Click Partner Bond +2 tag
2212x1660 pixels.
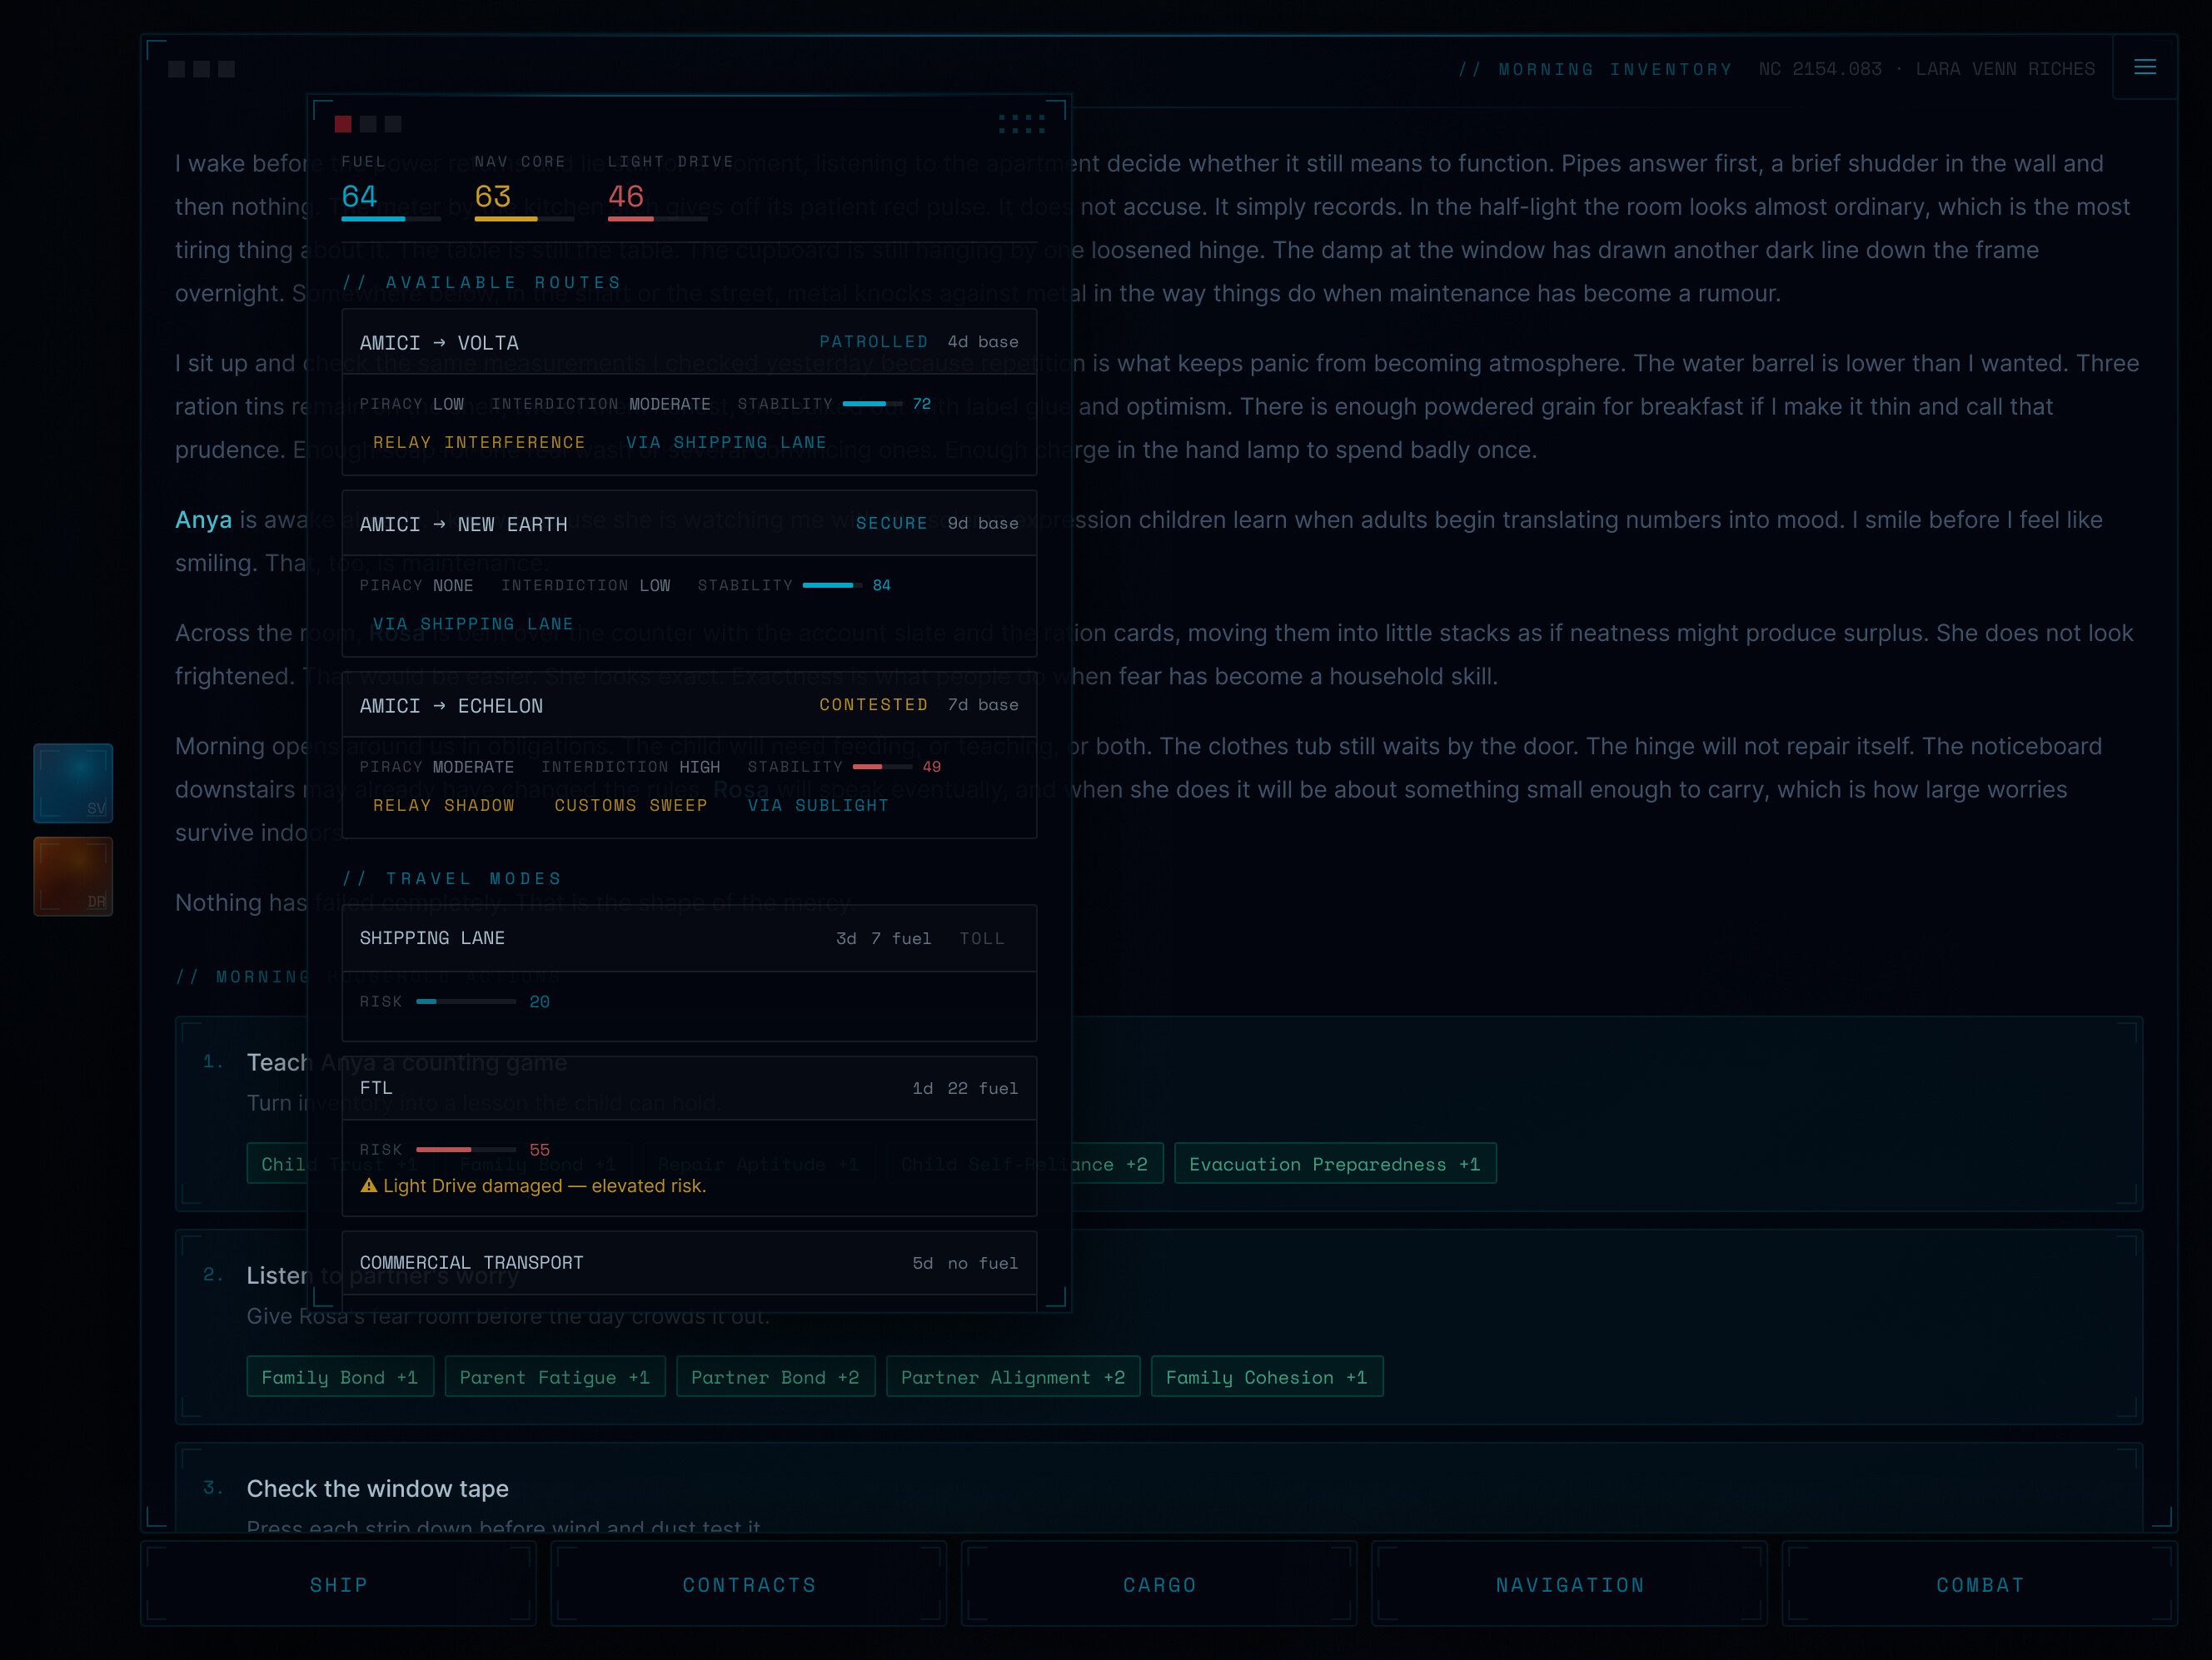(x=776, y=1376)
